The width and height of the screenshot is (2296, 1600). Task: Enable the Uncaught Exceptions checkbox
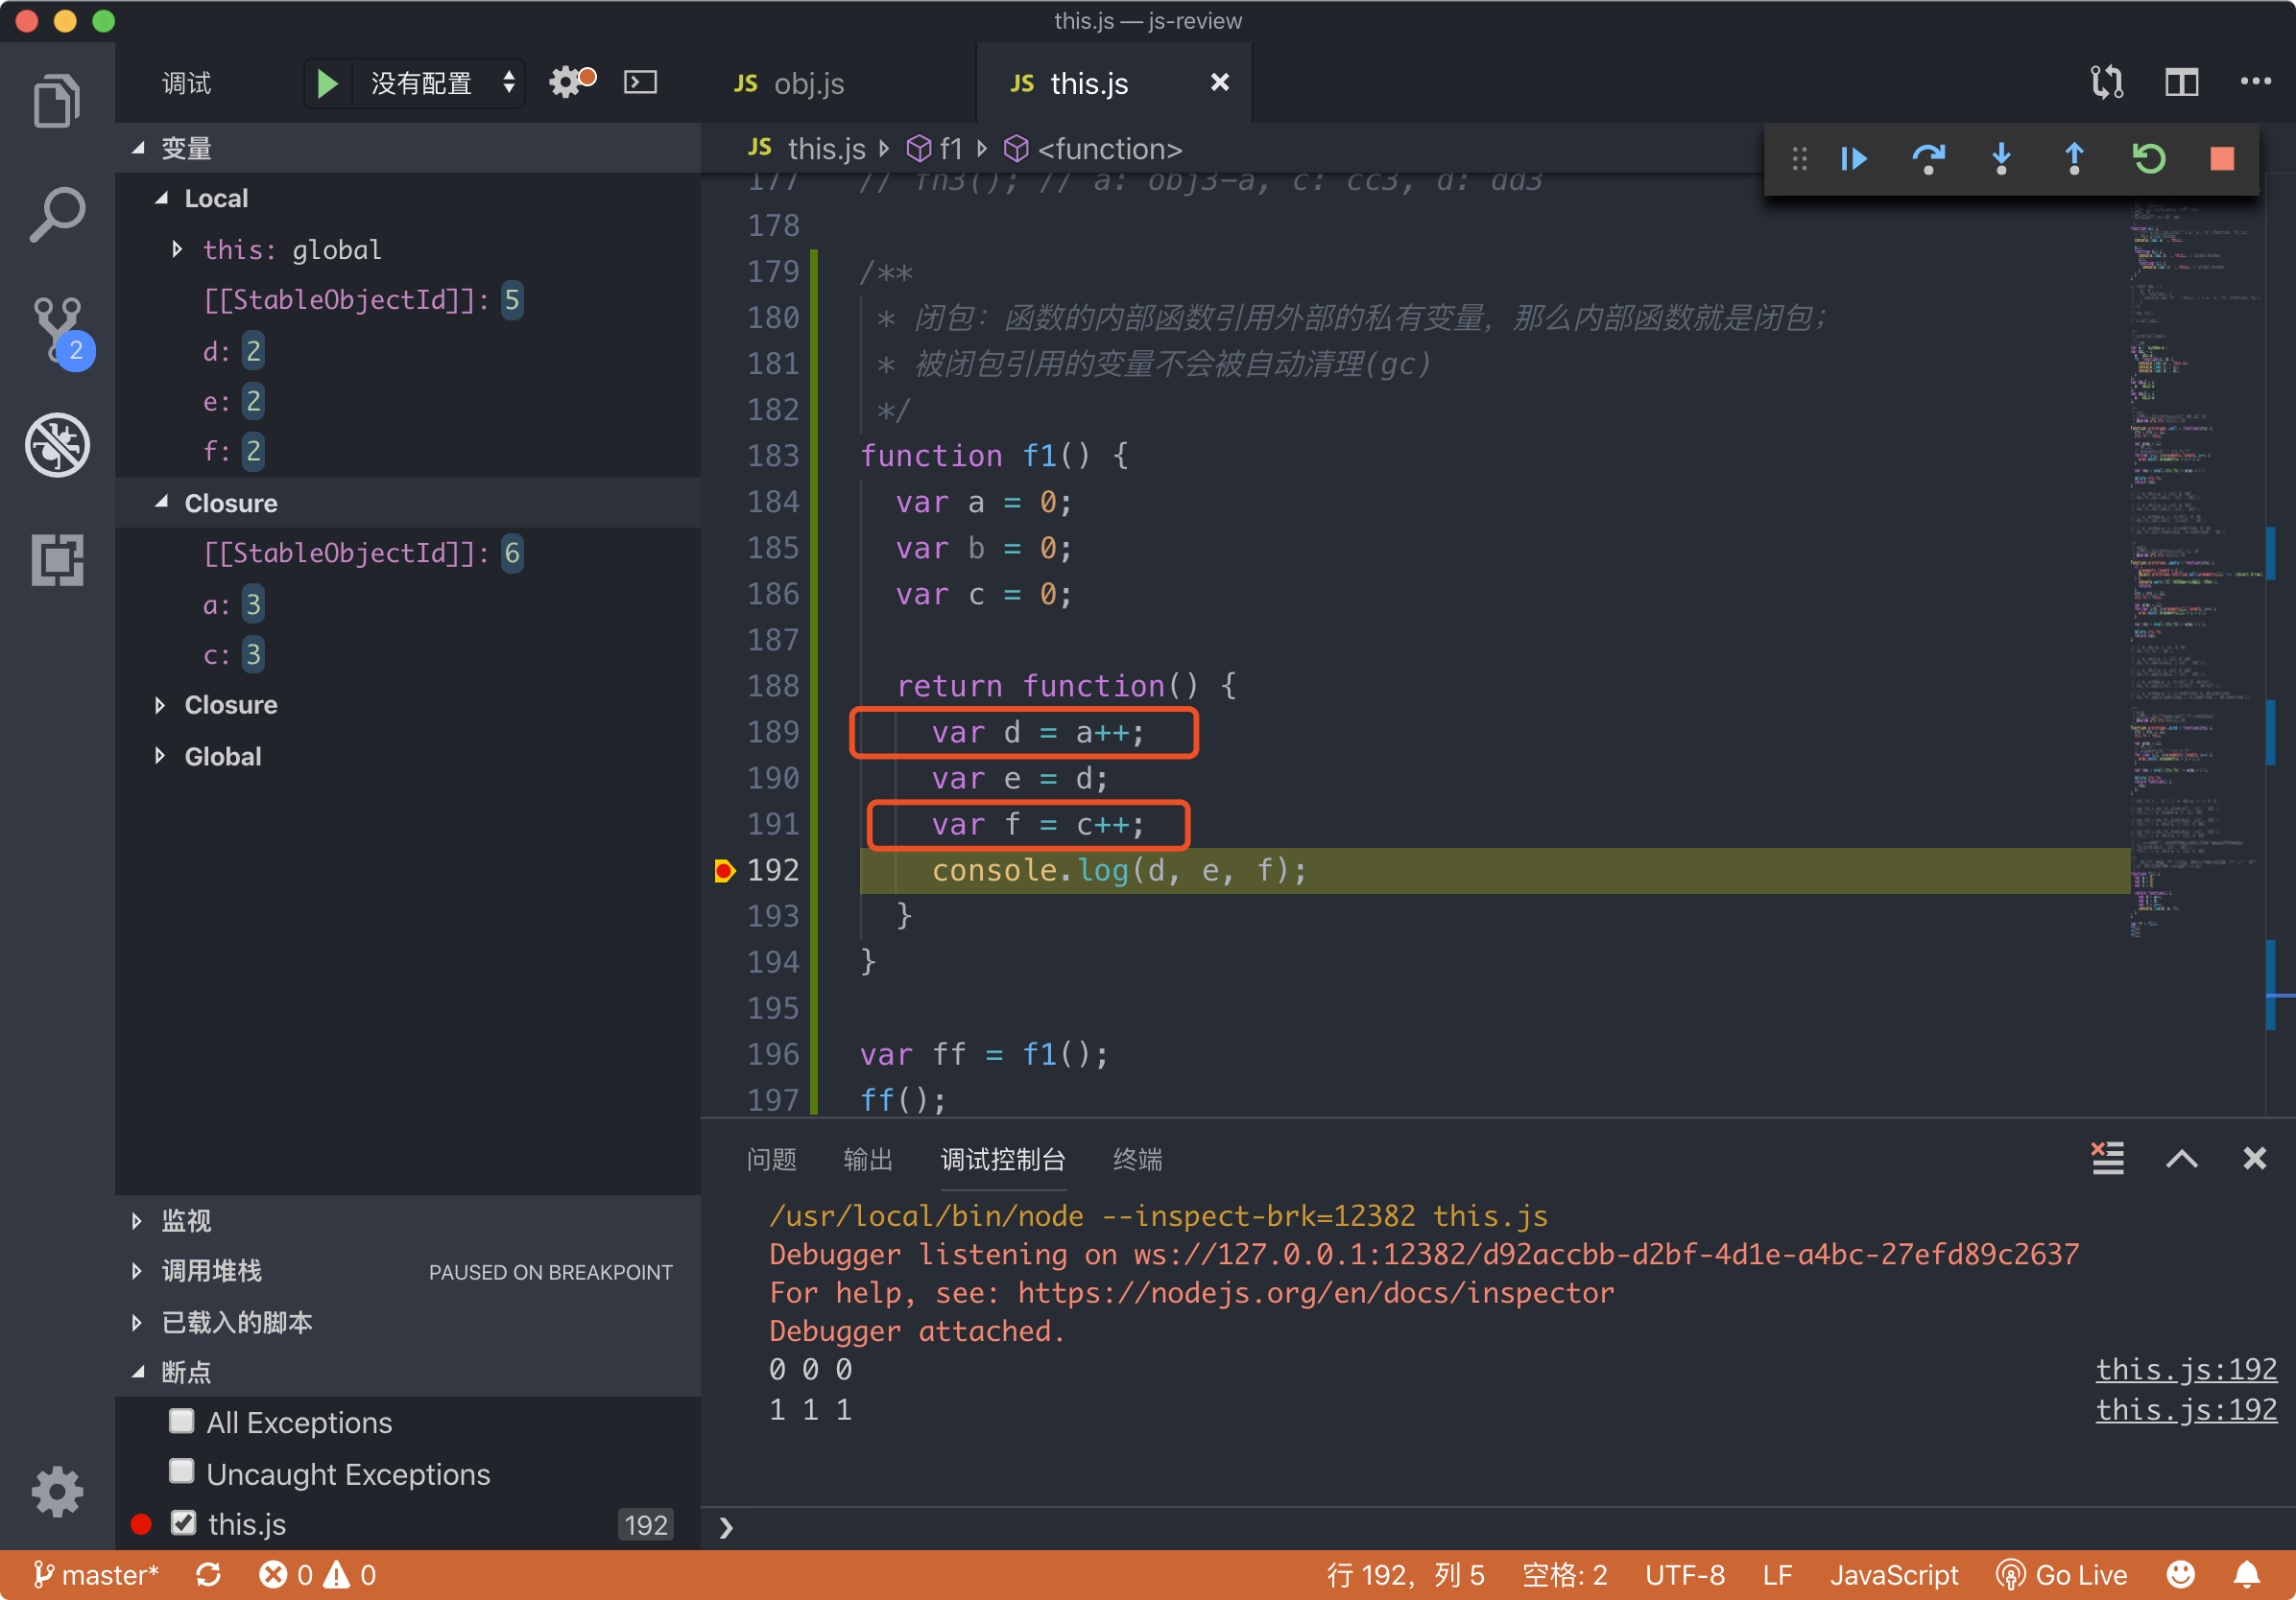pos(182,1471)
